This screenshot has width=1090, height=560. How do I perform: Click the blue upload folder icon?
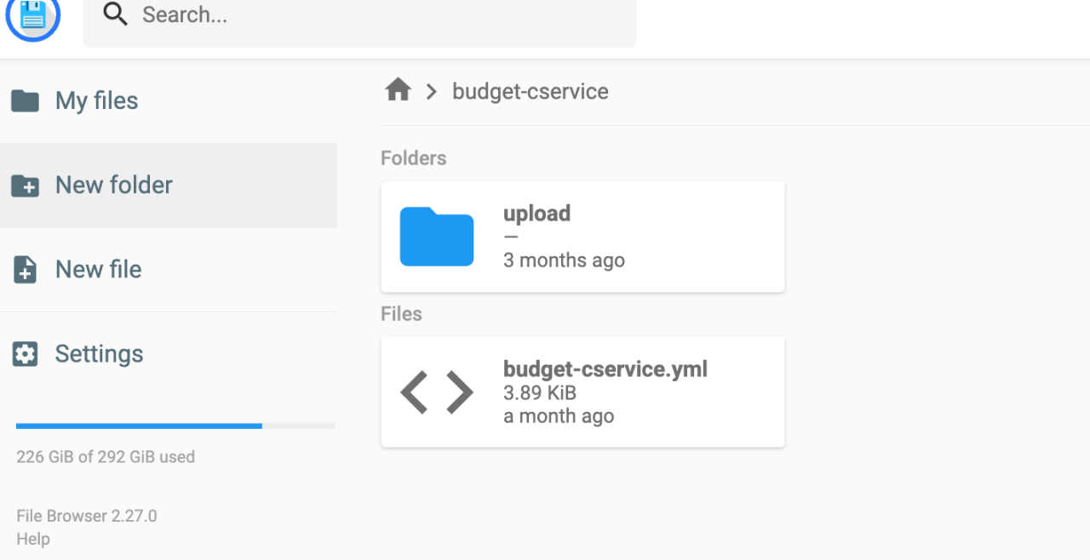click(437, 237)
